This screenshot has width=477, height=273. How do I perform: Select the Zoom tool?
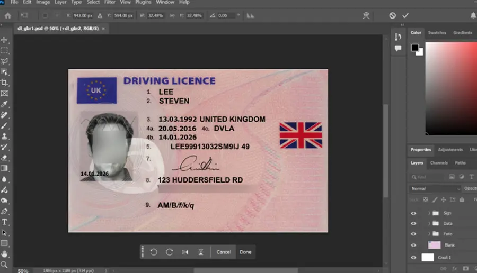pos(4,265)
